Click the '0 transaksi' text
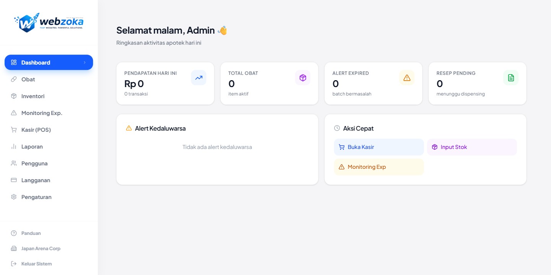 point(136,94)
